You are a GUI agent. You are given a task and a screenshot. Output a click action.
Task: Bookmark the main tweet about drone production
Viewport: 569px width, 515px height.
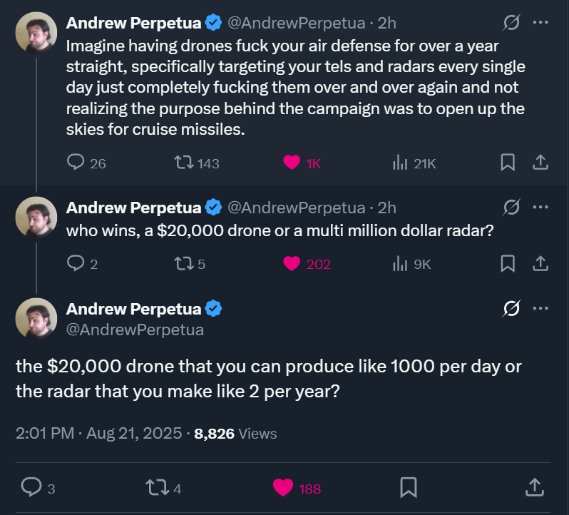coord(408,488)
